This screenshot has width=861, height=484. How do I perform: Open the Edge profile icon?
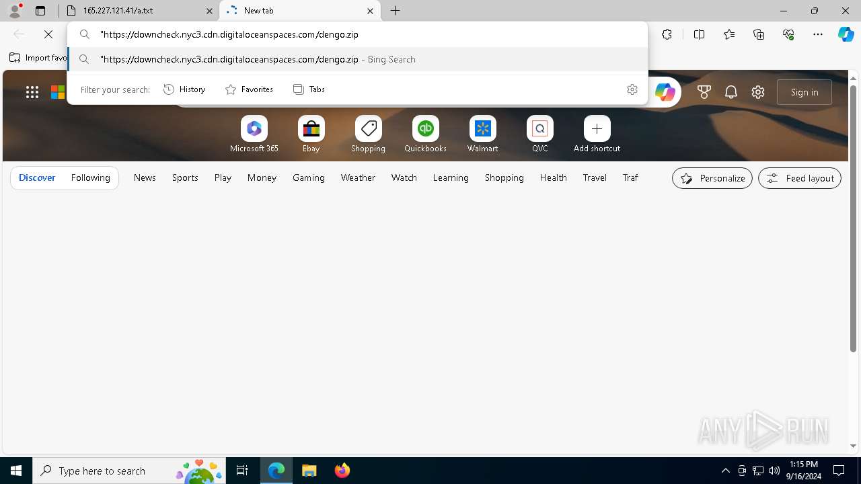click(15, 11)
